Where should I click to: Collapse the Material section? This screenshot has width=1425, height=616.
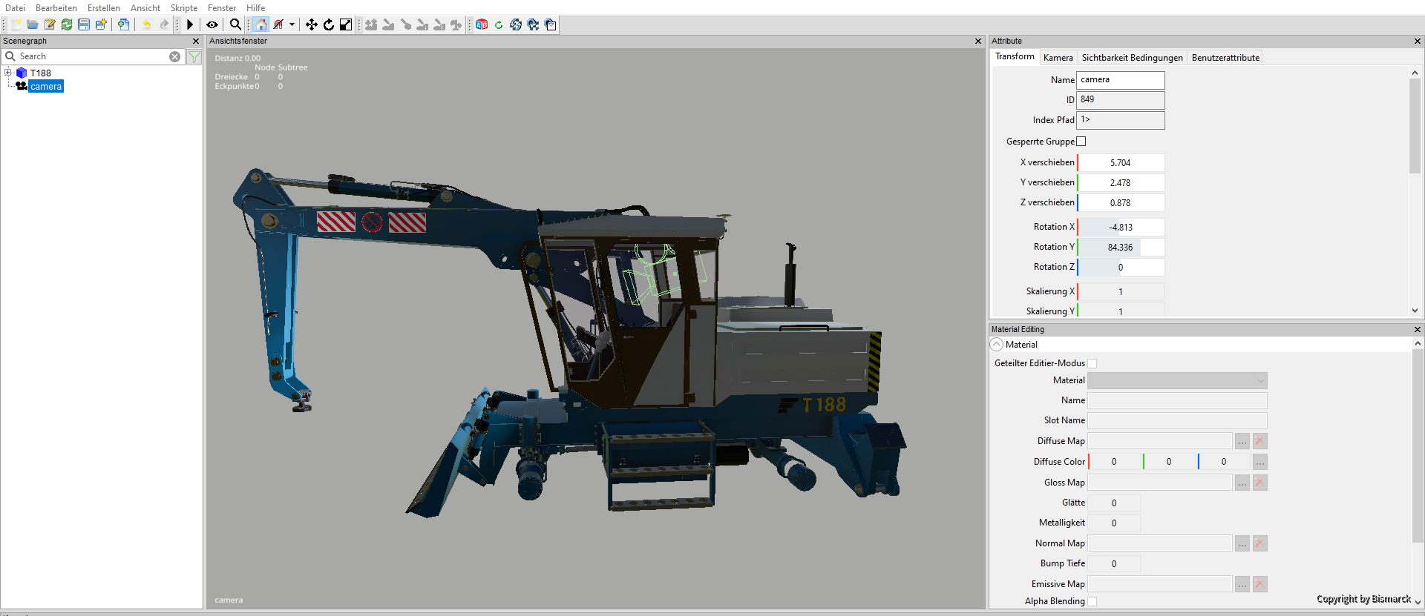pyautogui.click(x=997, y=345)
